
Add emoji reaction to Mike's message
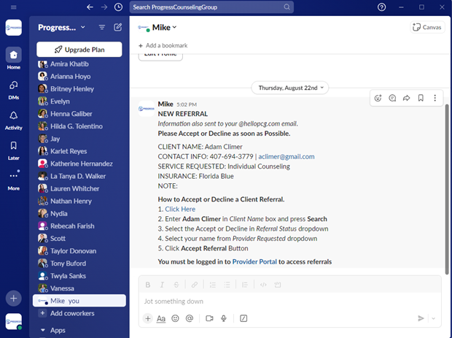tap(378, 98)
